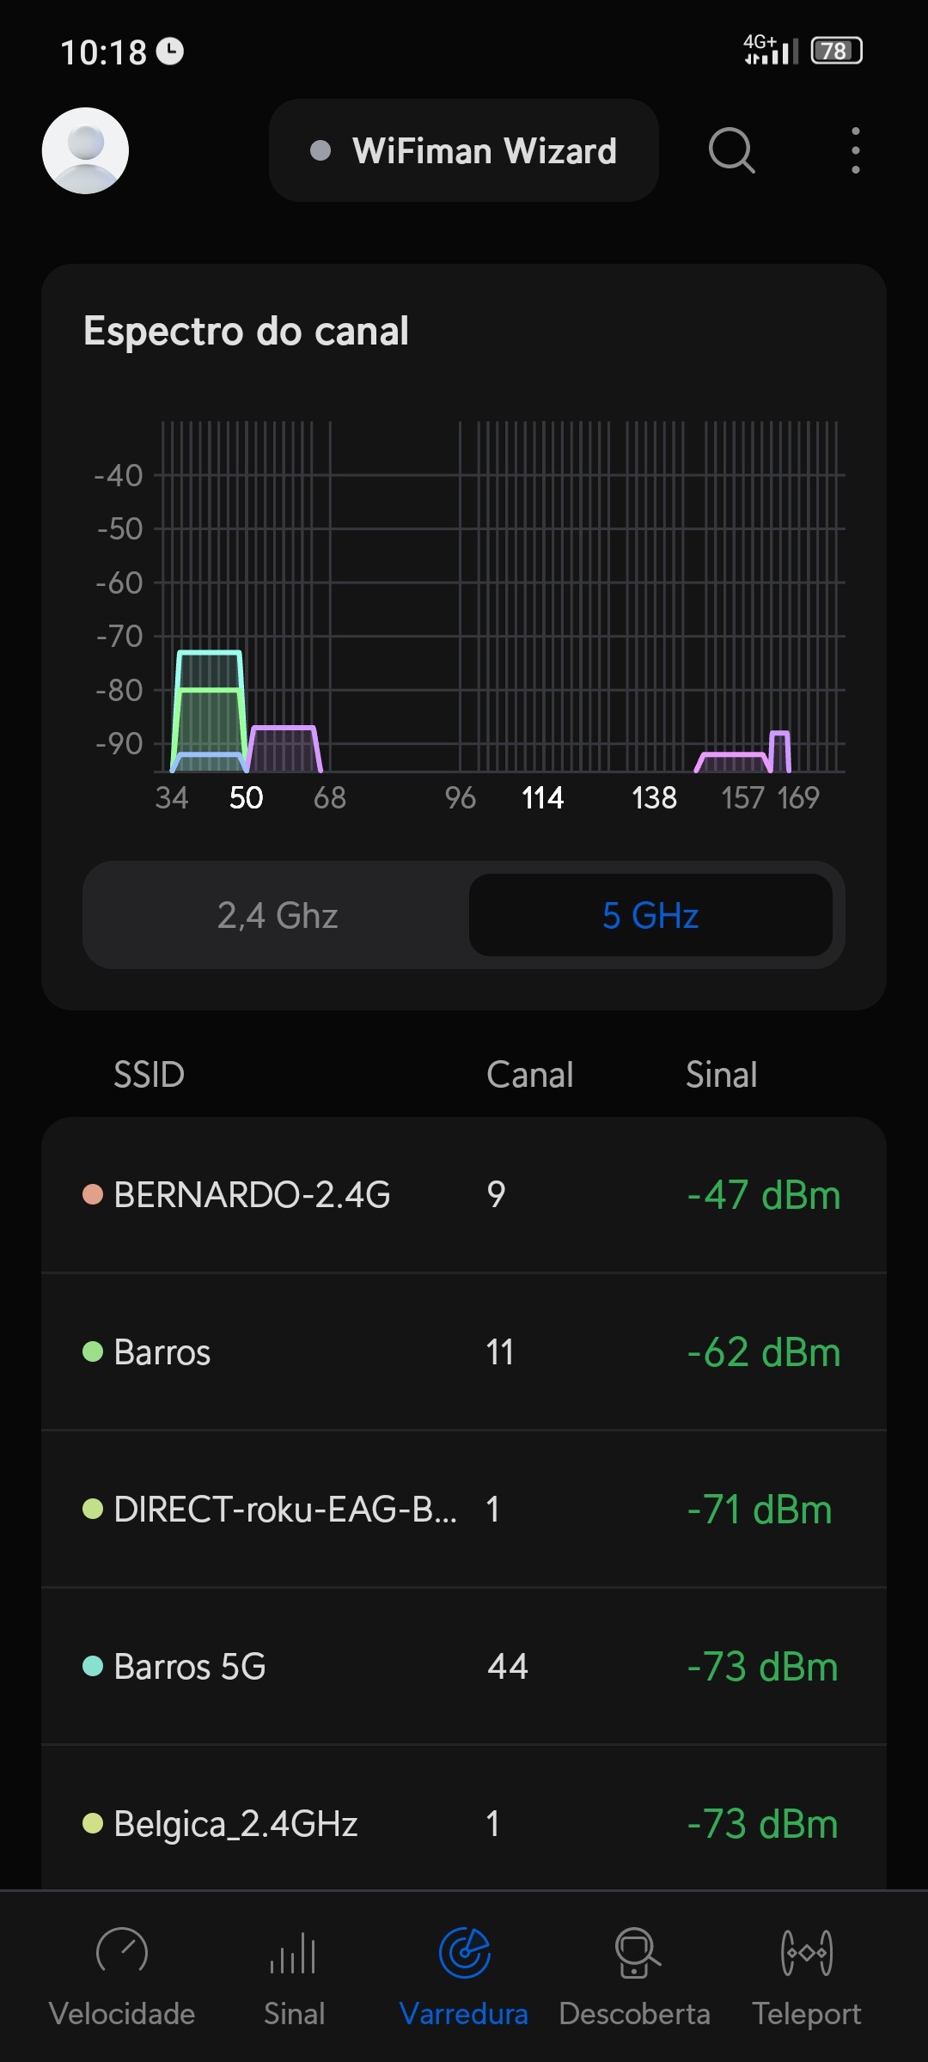This screenshot has height=2062, width=928.
Task: Sort networks by Sinal column
Action: 721,1075
